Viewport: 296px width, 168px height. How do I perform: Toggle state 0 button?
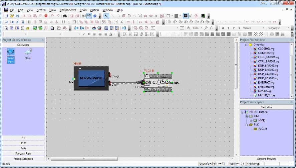pyautogui.click(x=223, y=28)
